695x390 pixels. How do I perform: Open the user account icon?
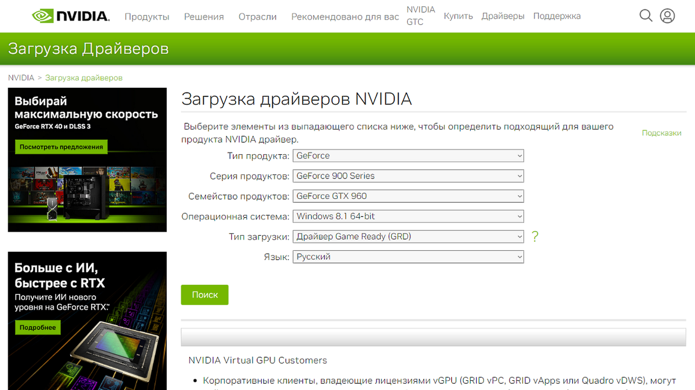pyautogui.click(x=668, y=16)
